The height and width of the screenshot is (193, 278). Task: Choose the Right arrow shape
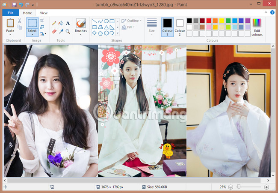tap(112, 33)
